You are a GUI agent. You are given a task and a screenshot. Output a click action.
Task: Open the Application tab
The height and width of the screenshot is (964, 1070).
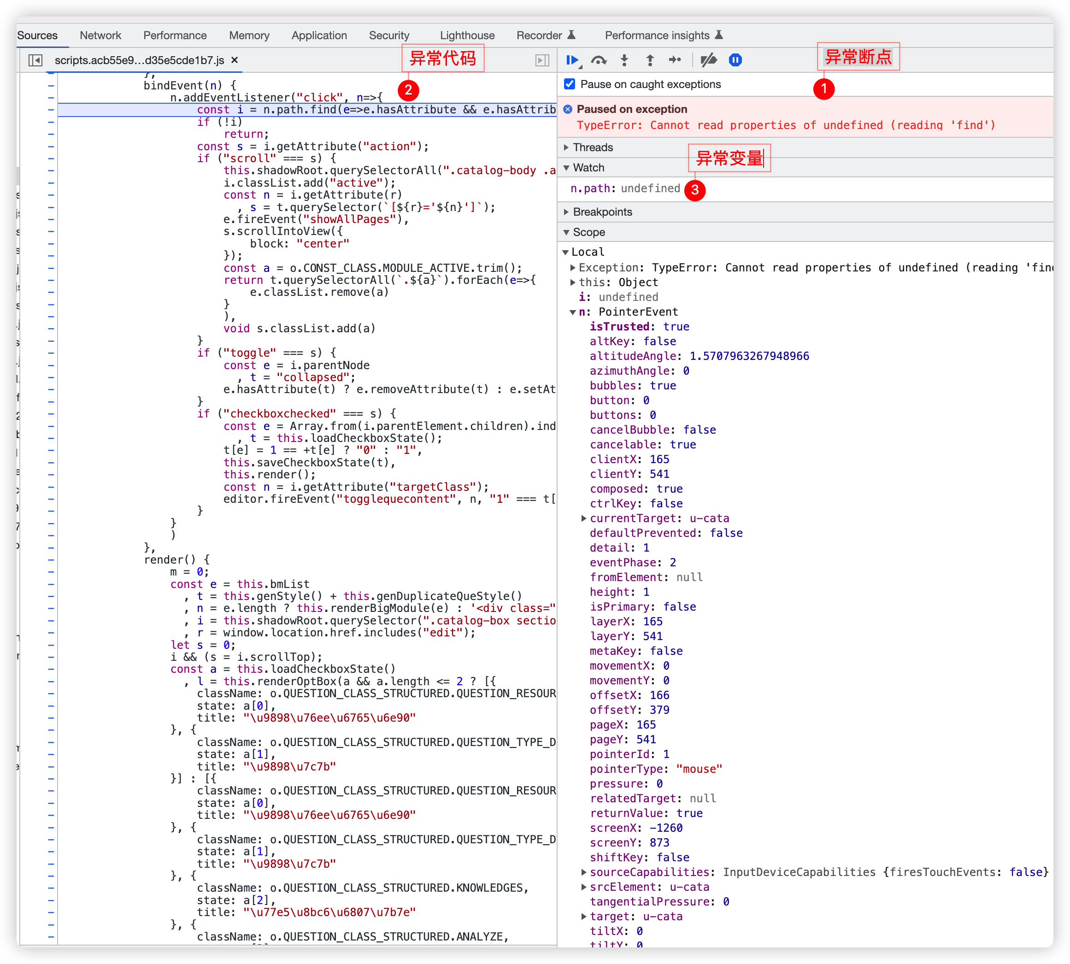coord(319,35)
